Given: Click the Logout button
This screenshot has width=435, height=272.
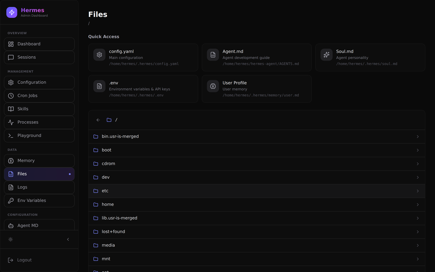Looking at the screenshot, I should (x=39, y=260).
